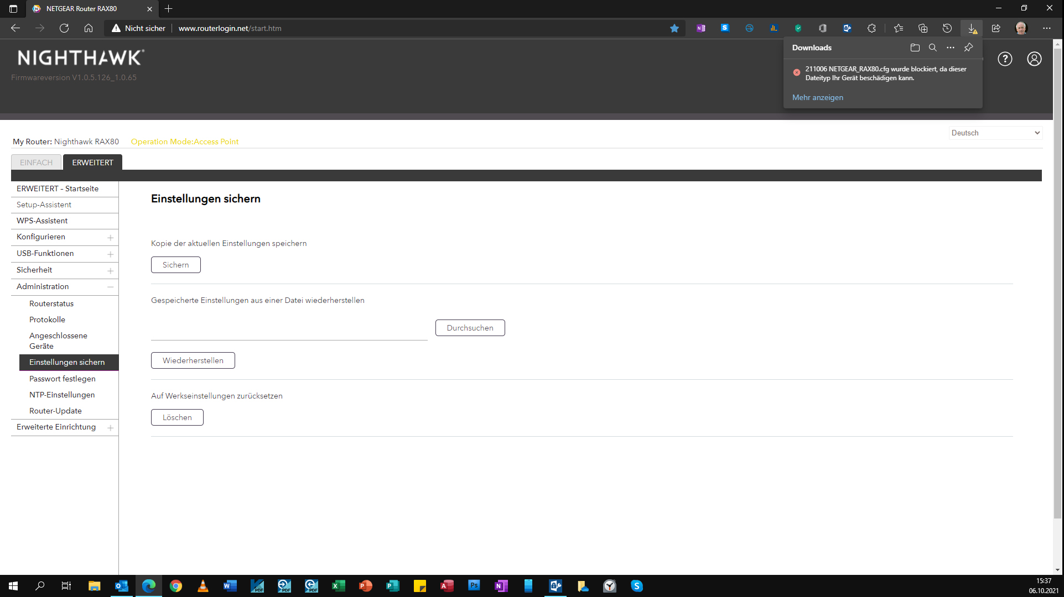Toggle the favorites star in address bar
Viewport: 1064px width, 597px height.
674,28
